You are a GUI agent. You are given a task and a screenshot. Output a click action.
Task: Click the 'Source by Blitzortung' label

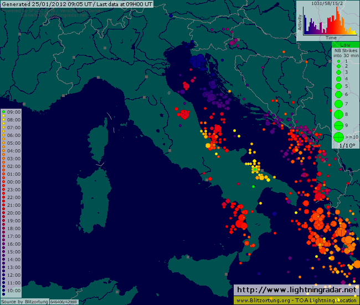(x=24, y=302)
